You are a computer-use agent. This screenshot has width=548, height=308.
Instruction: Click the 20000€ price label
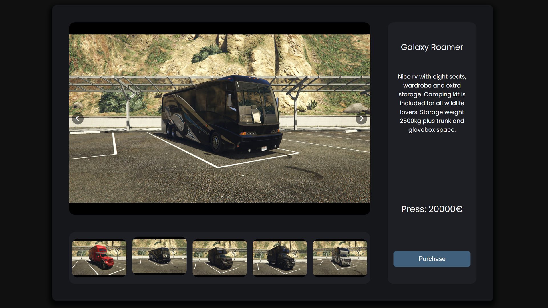432,209
